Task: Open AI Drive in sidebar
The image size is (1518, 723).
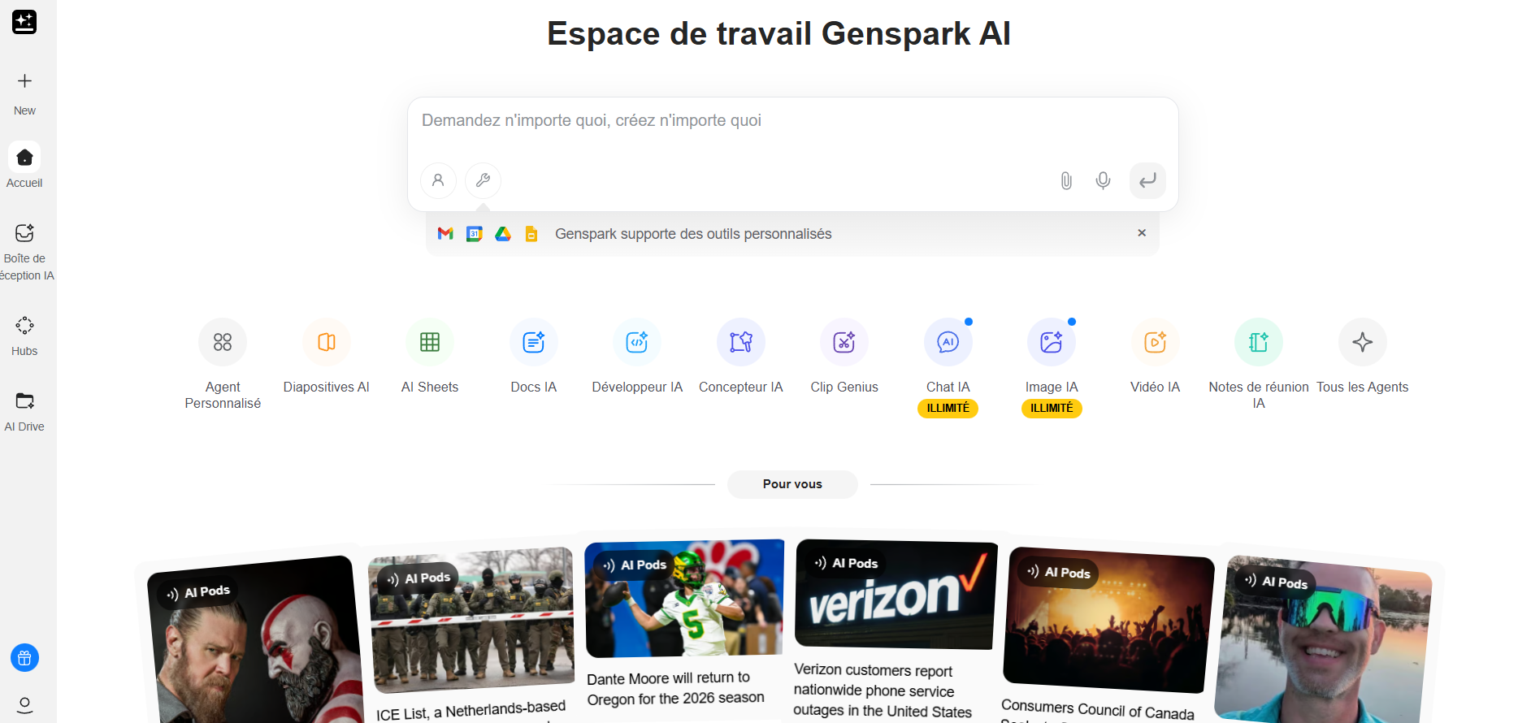Action: [24, 412]
